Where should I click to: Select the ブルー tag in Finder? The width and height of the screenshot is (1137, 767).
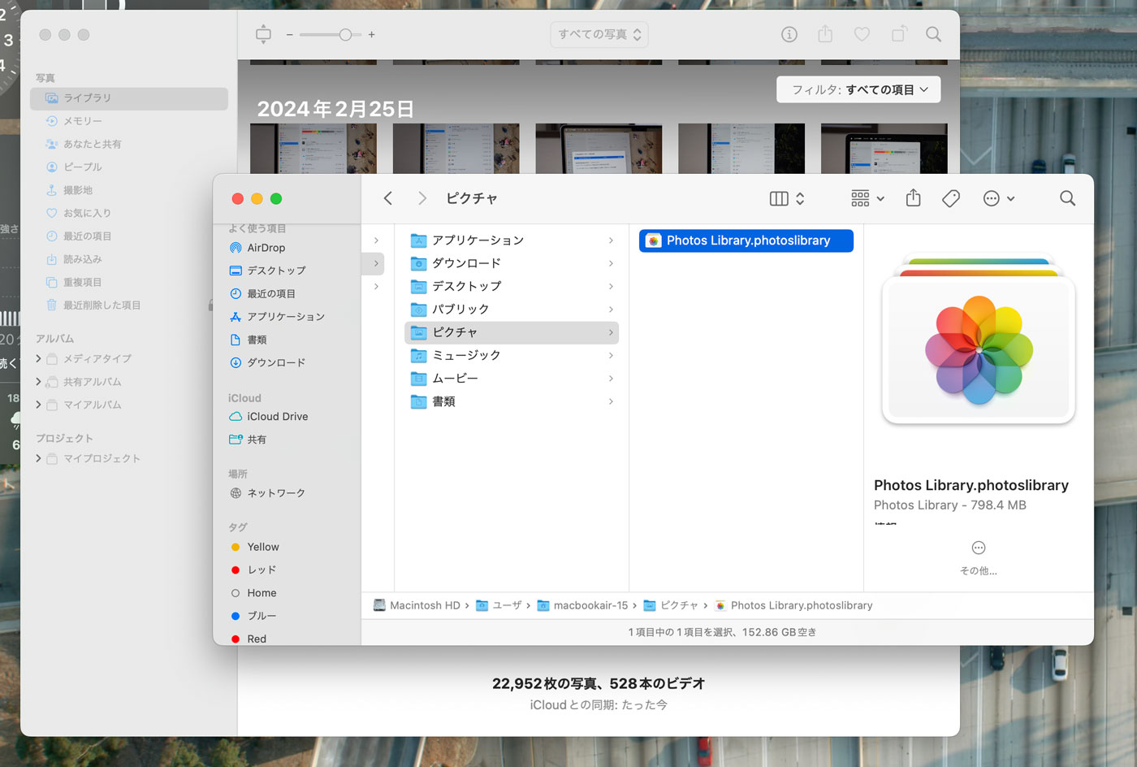pyautogui.click(x=262, y=616)
